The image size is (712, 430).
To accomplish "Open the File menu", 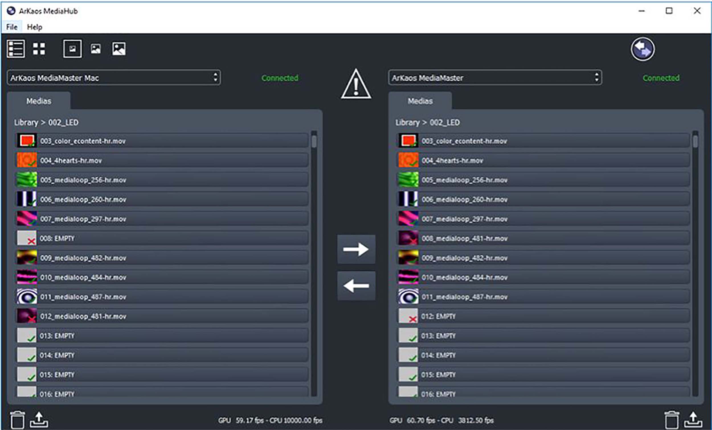I will click(12, 27).
